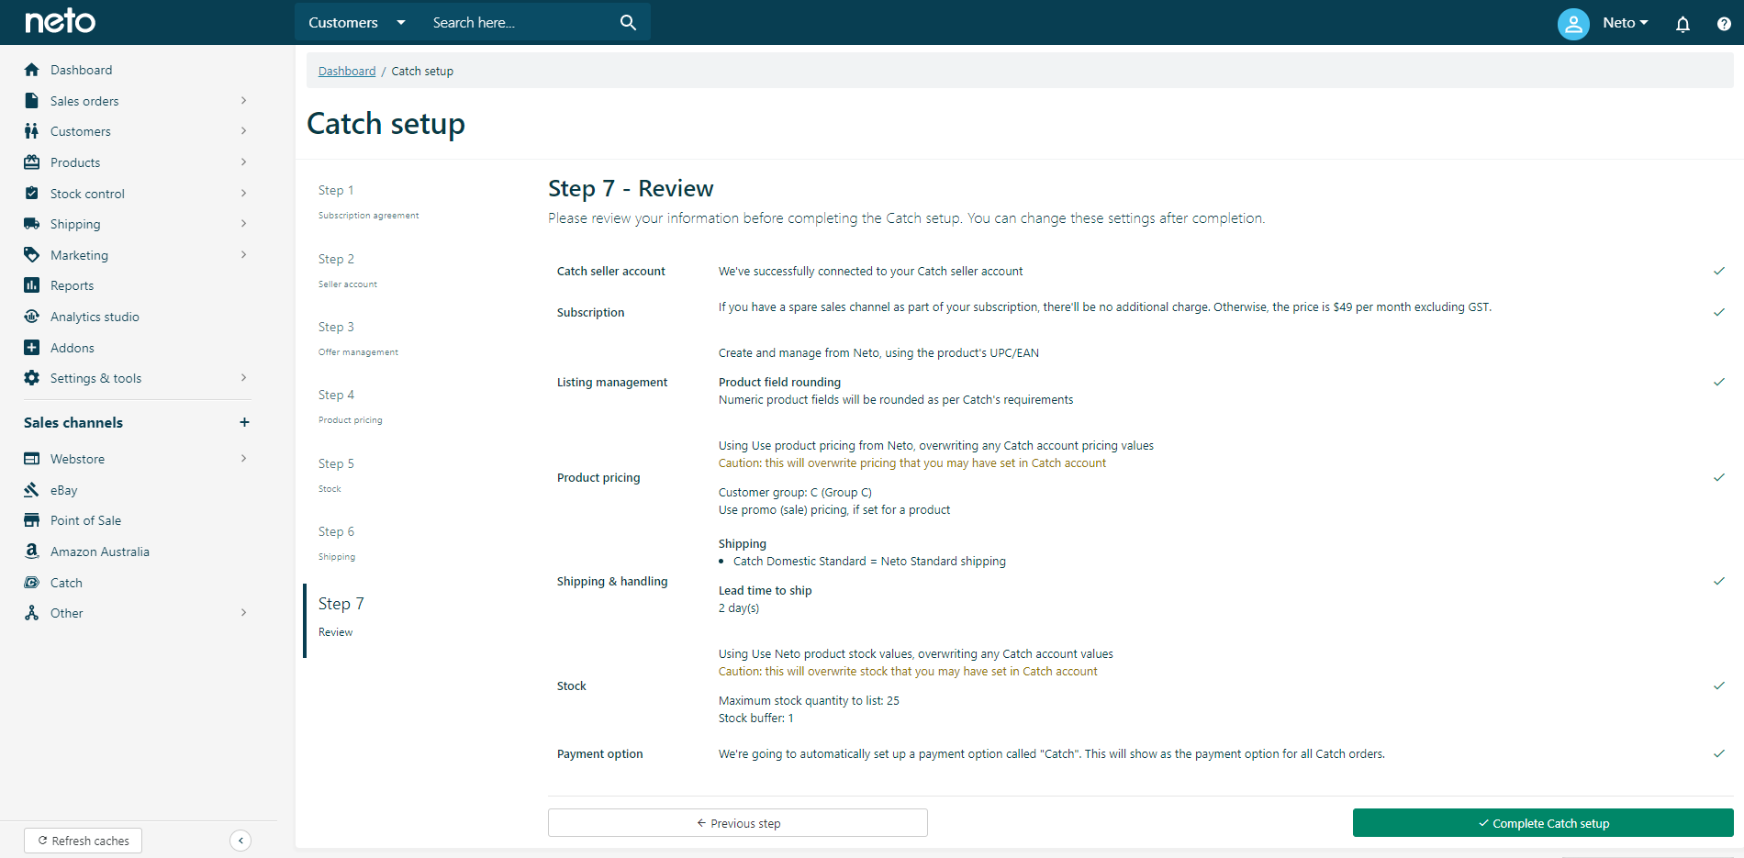
Task: Go to Step 4 Product pricing
Action: coord(351,407)
